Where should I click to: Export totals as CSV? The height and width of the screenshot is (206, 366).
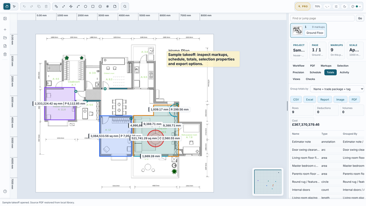point(296,99)
